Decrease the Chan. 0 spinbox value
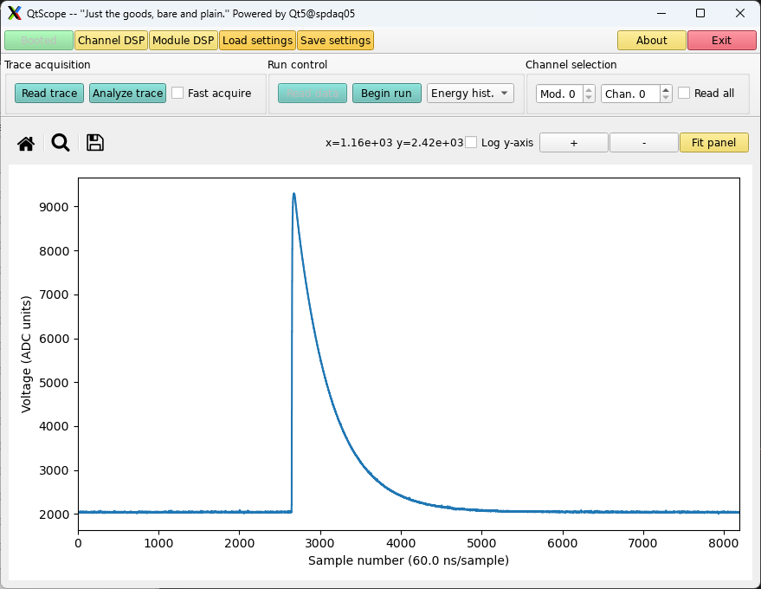Image resolution: width=761 pixels, height=589 pixels. click(x=666, y=97)
